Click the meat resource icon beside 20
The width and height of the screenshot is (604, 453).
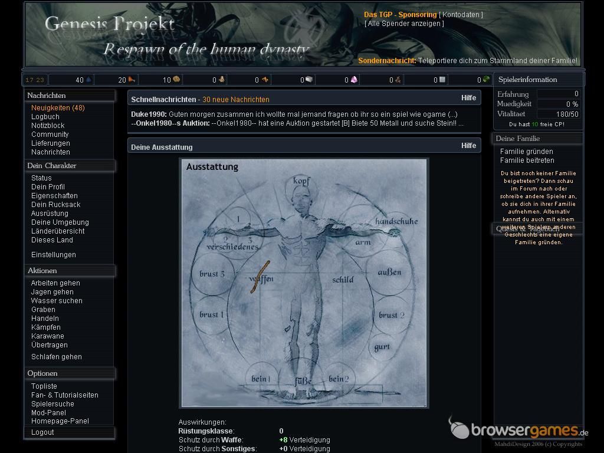132,80
